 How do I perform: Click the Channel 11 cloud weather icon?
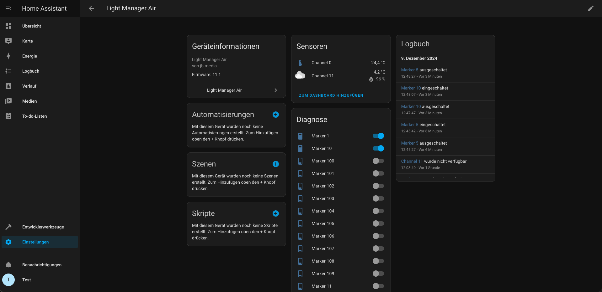300,75
